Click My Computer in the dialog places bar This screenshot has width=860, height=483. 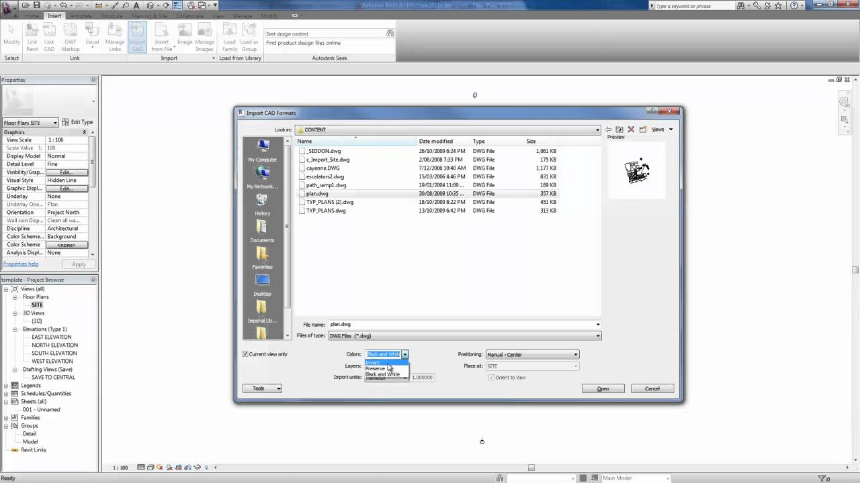262,151
